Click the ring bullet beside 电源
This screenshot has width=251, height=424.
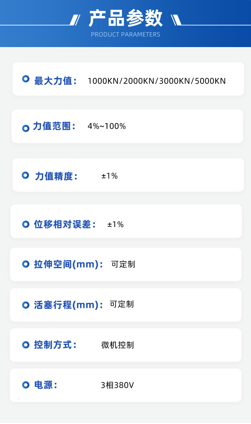26,385
